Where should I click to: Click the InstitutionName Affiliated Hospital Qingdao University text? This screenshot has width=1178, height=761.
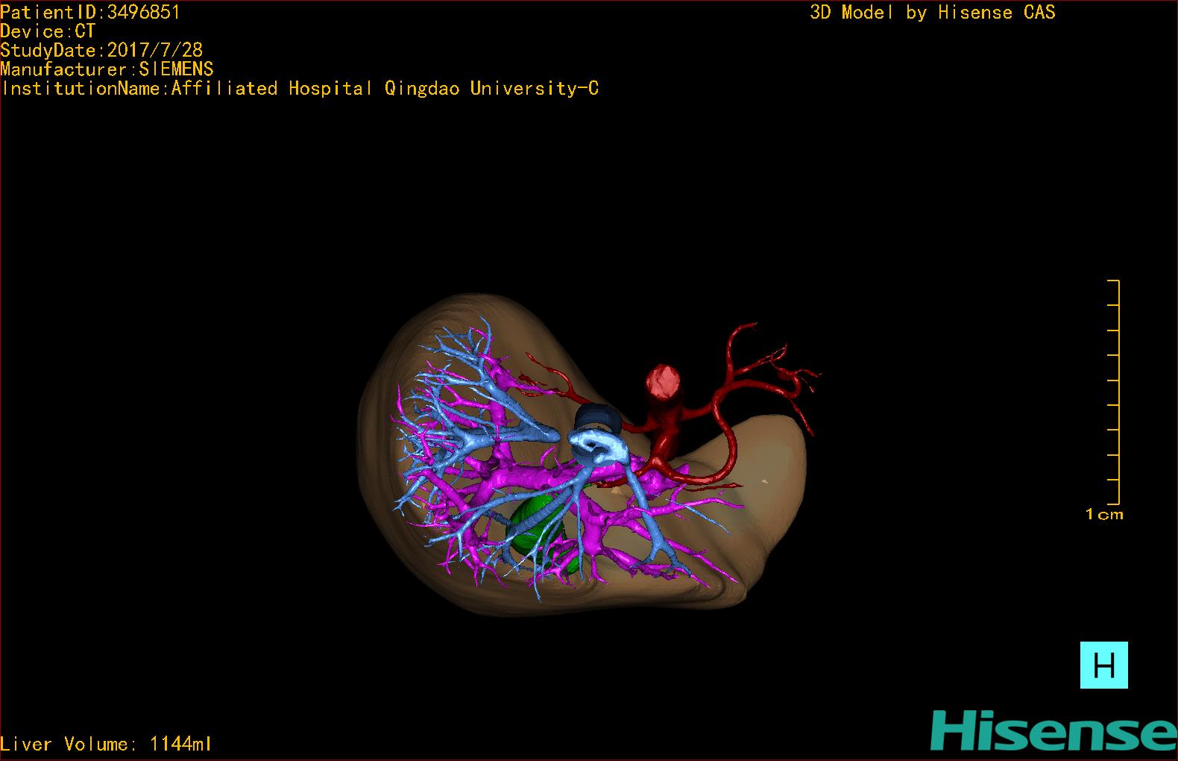click(300, 89)
